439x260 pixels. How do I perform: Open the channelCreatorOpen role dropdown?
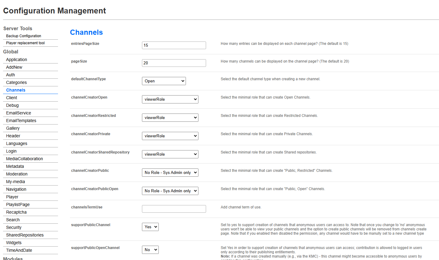pos(170,99)
